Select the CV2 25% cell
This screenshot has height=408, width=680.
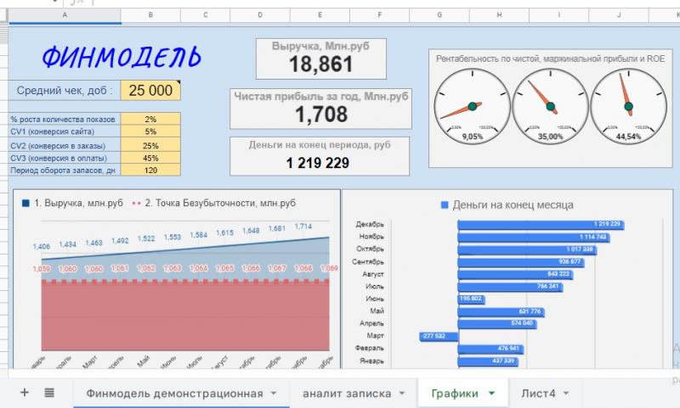click(150, 145)
